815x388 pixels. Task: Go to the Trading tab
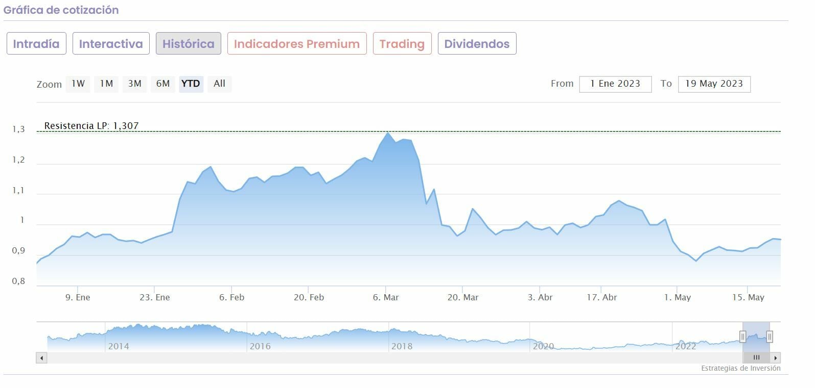[x=402, y=44]
